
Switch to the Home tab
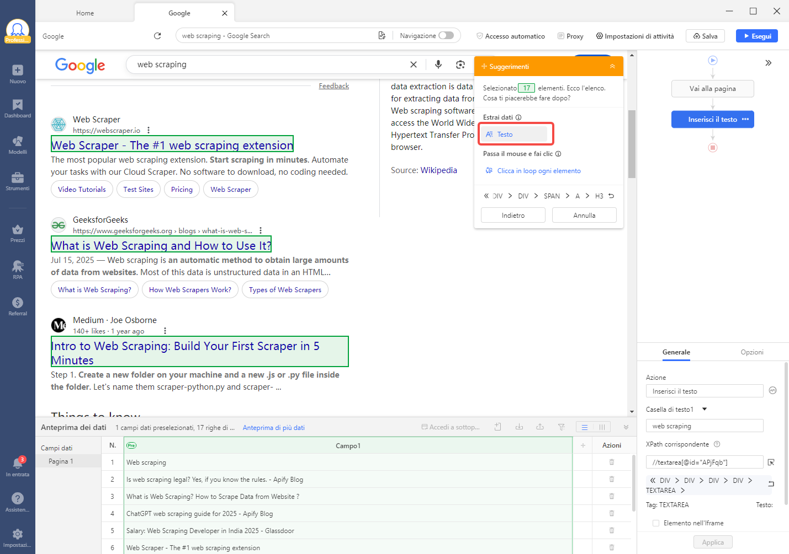[x=85, y=13]
